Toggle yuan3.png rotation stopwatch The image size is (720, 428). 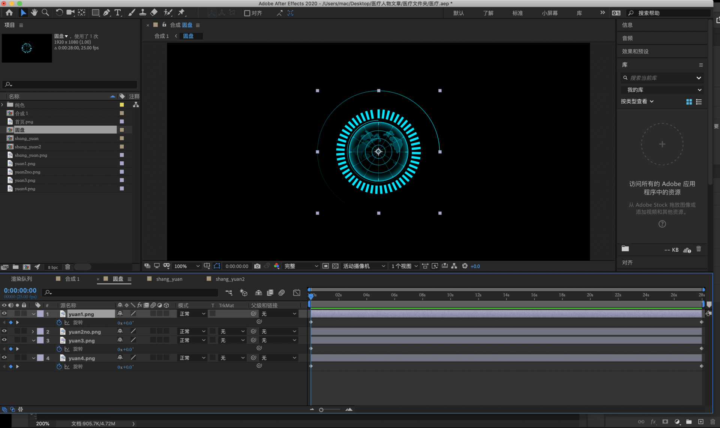pyautogui.click(x=59, y=349)
